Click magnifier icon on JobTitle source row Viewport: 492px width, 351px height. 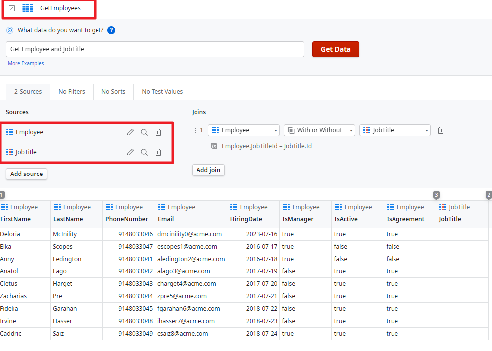[144, 152]
